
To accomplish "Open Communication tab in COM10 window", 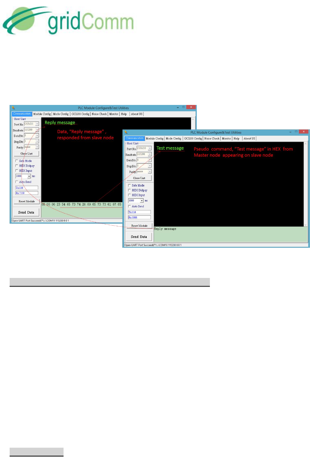I will pos(135,138).
